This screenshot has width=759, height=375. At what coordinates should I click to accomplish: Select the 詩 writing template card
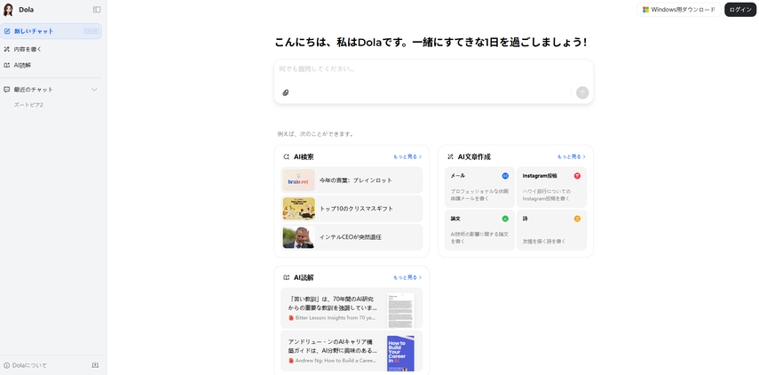coord(551,230)
